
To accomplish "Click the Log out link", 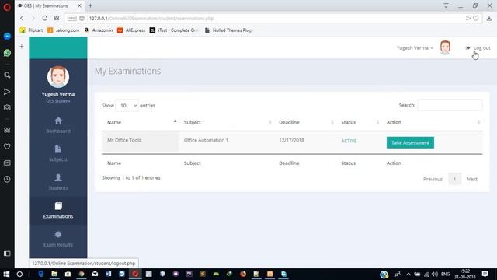I will pyautogui.click(x=478, y=48).
